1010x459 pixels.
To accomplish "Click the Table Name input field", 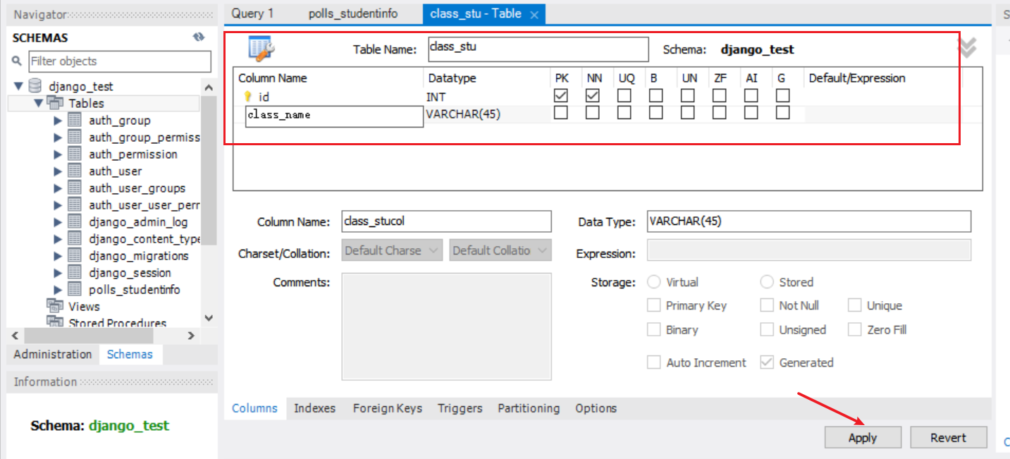I will point(538,49).
